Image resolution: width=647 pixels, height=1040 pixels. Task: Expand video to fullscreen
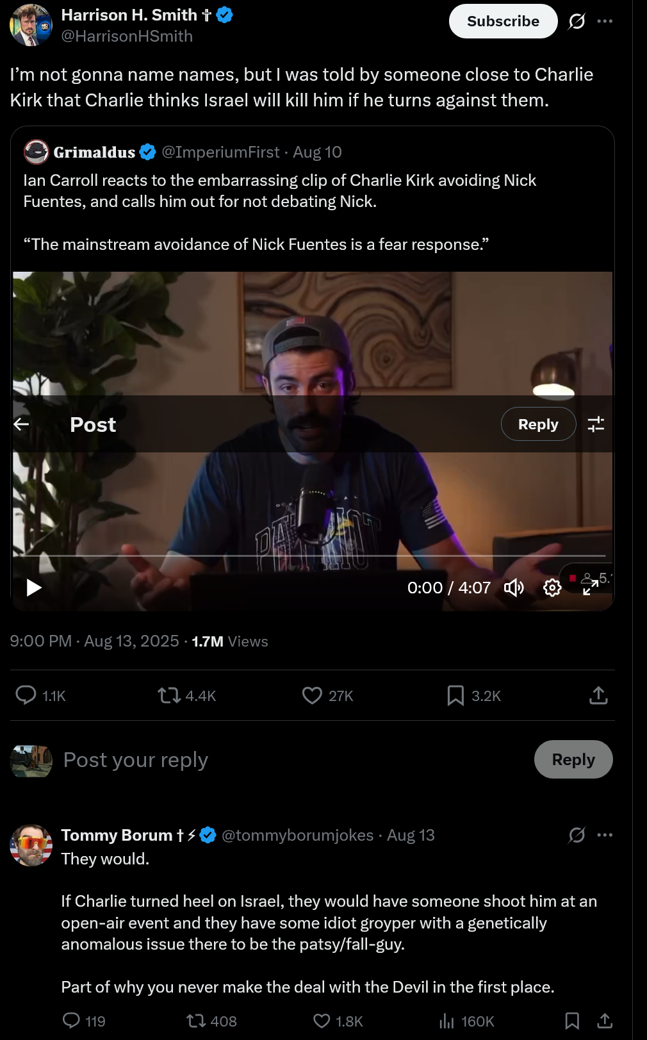pyautogui.click(x=590, y=588)
